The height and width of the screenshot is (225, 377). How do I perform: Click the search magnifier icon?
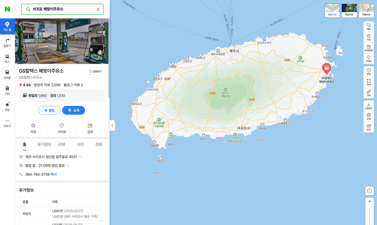pyautogui.click(x=28, y=9)
